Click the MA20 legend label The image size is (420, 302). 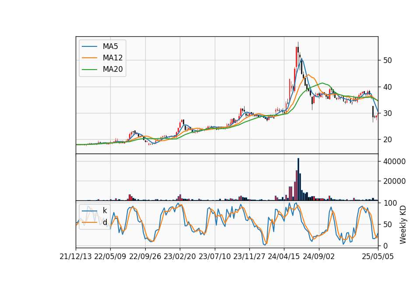112,70
